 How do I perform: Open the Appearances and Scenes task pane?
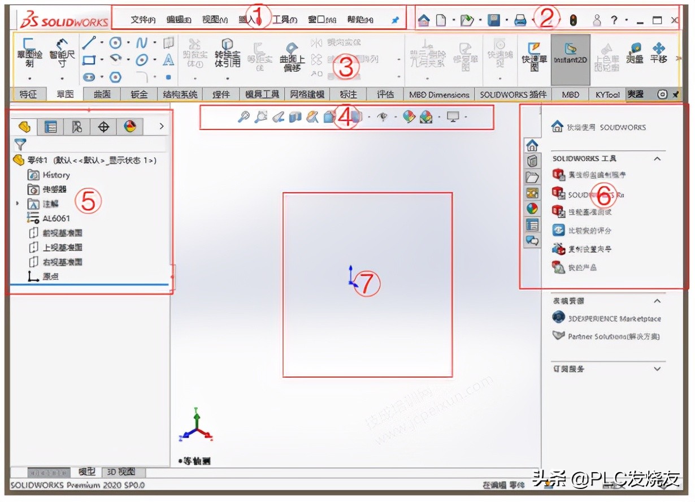point(531,208)
